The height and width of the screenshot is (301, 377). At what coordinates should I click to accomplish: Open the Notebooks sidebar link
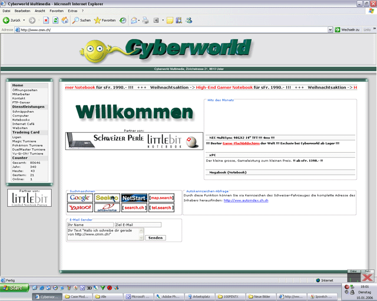[21, 120]
